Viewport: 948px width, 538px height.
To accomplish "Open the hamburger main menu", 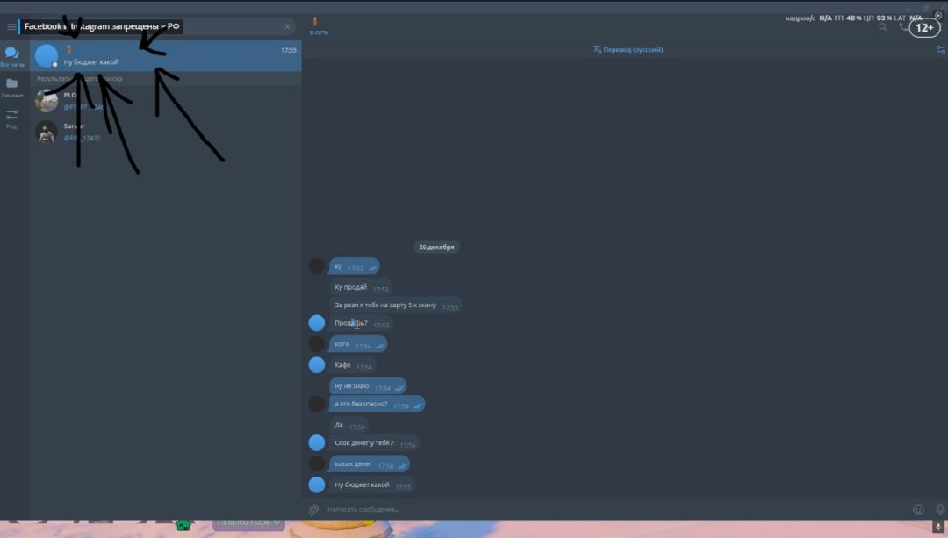I will (11, 27).
